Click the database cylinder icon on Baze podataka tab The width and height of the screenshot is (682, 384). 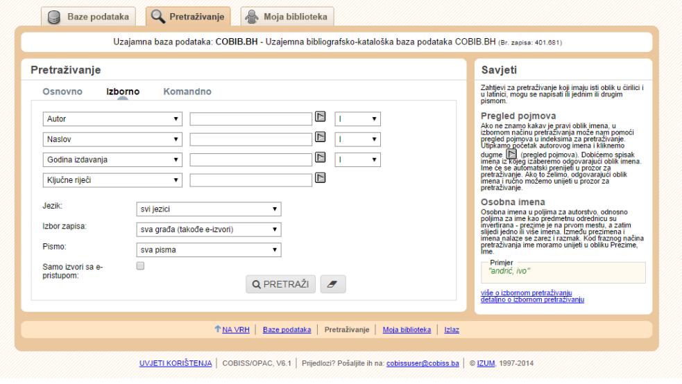pyautogui.click(x=54, y=17)
